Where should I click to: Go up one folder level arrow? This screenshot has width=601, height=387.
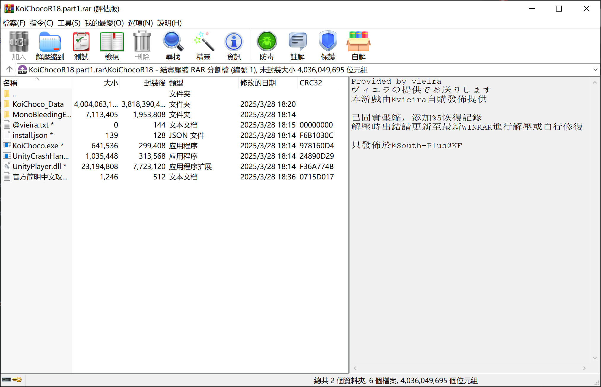pos(9,69)
